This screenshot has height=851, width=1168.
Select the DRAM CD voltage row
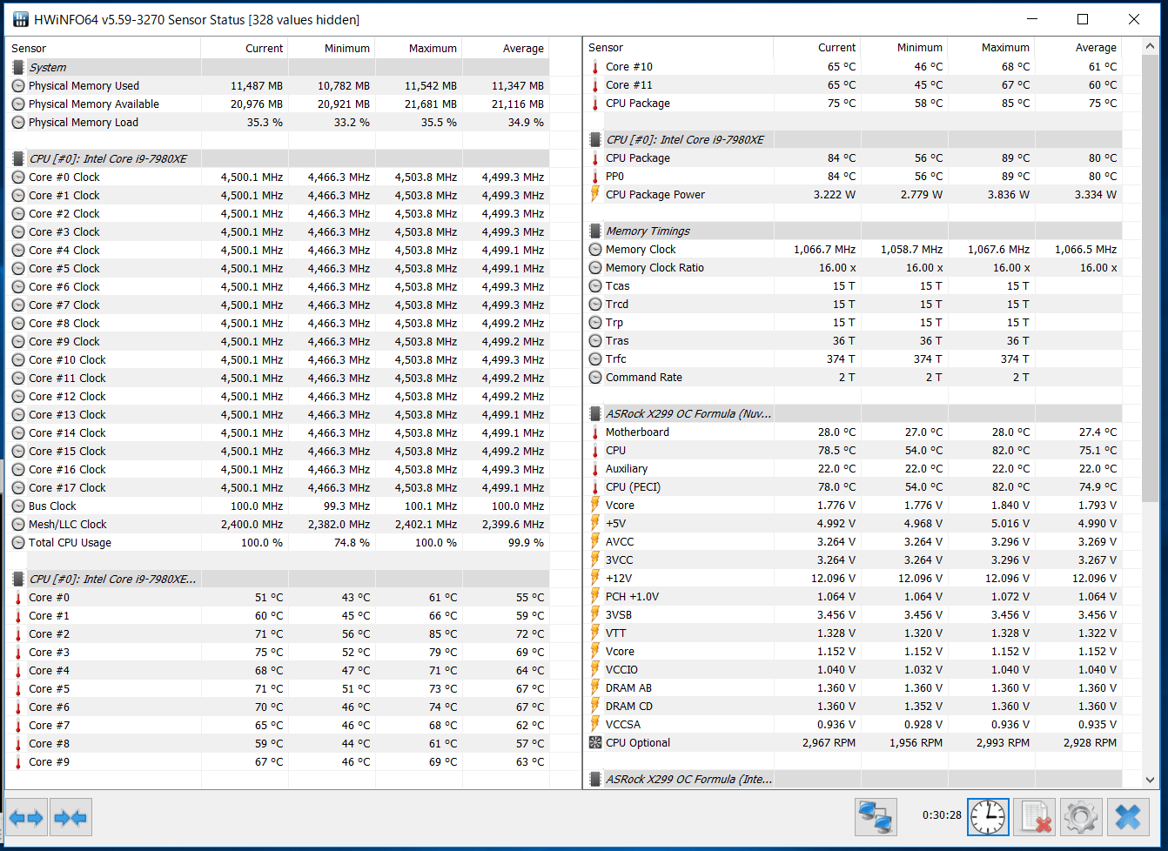(853, 706)
